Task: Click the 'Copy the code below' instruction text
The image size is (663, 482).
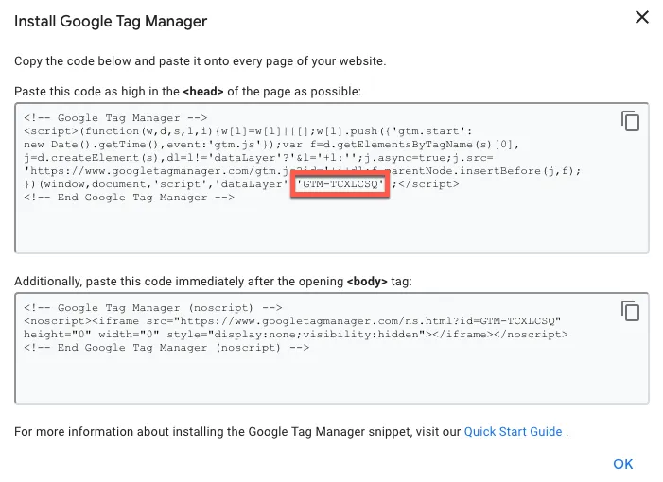Action: (200, 60)
